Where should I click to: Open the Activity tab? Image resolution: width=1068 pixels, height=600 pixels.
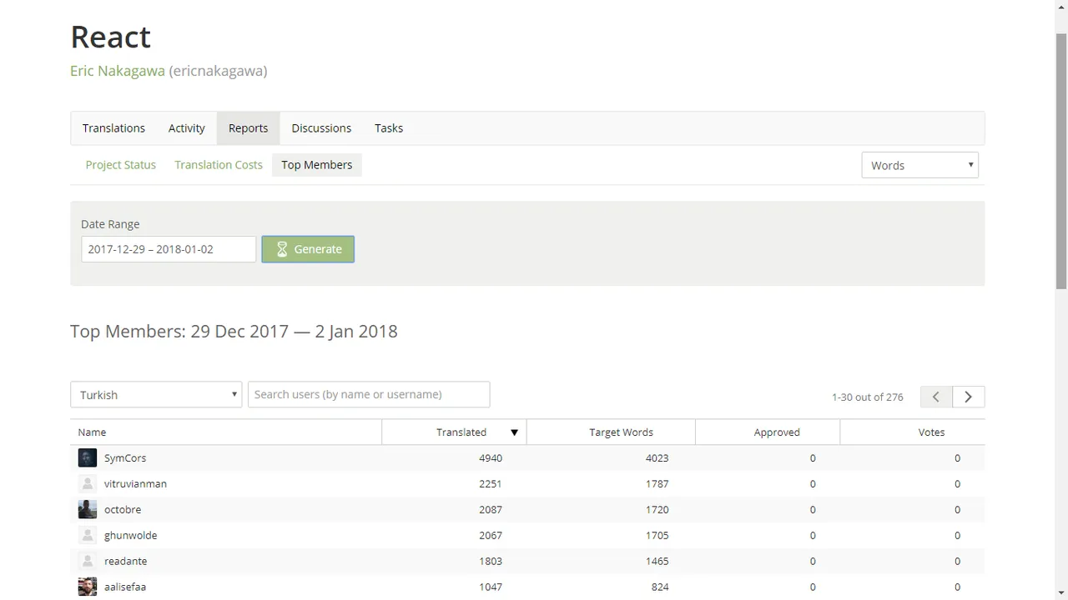click(187, 128)
